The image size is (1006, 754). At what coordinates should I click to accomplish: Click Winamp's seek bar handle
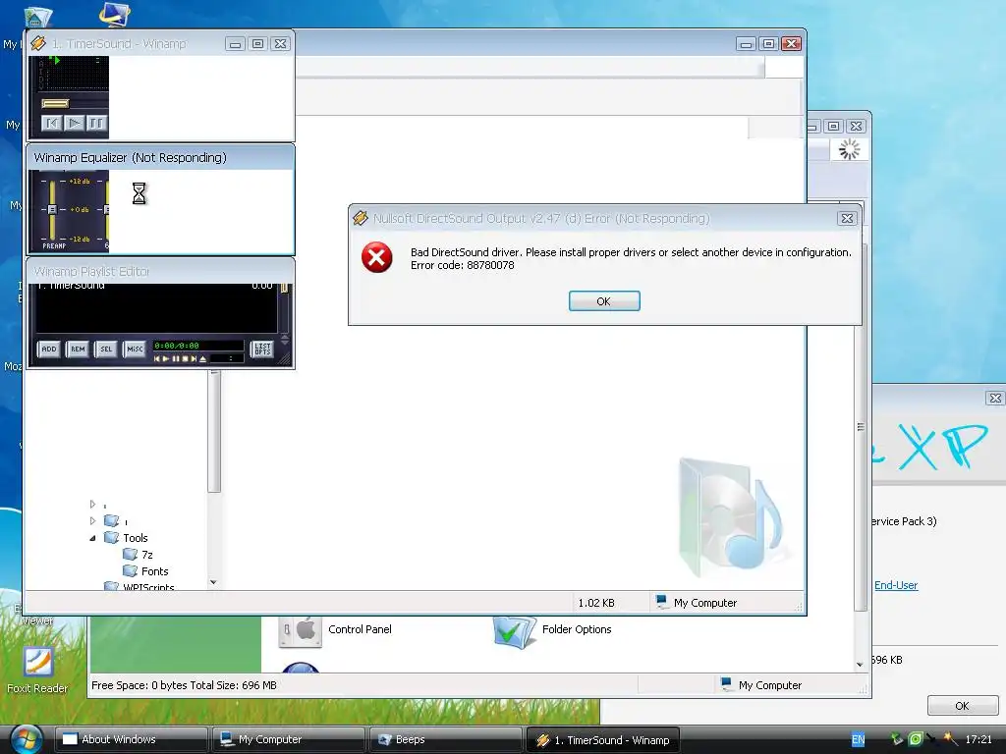(x=55, y=103)
